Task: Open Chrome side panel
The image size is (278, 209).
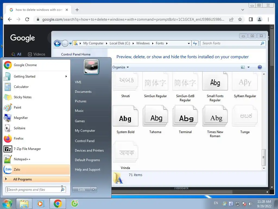Action: click(251, 19)
